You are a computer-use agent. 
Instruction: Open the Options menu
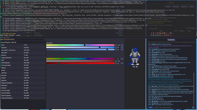point(184,7)
